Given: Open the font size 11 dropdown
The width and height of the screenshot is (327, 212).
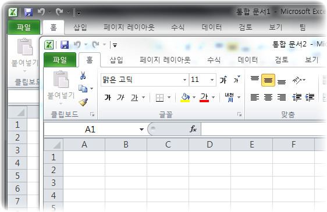Looking at the screenshot, I should click(212, 80).
